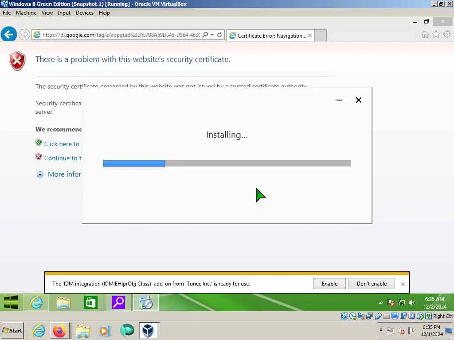Viewport: 454px width, 340px height.
Task: Click the search magnifier in the address bar
Action: [205, 35]
